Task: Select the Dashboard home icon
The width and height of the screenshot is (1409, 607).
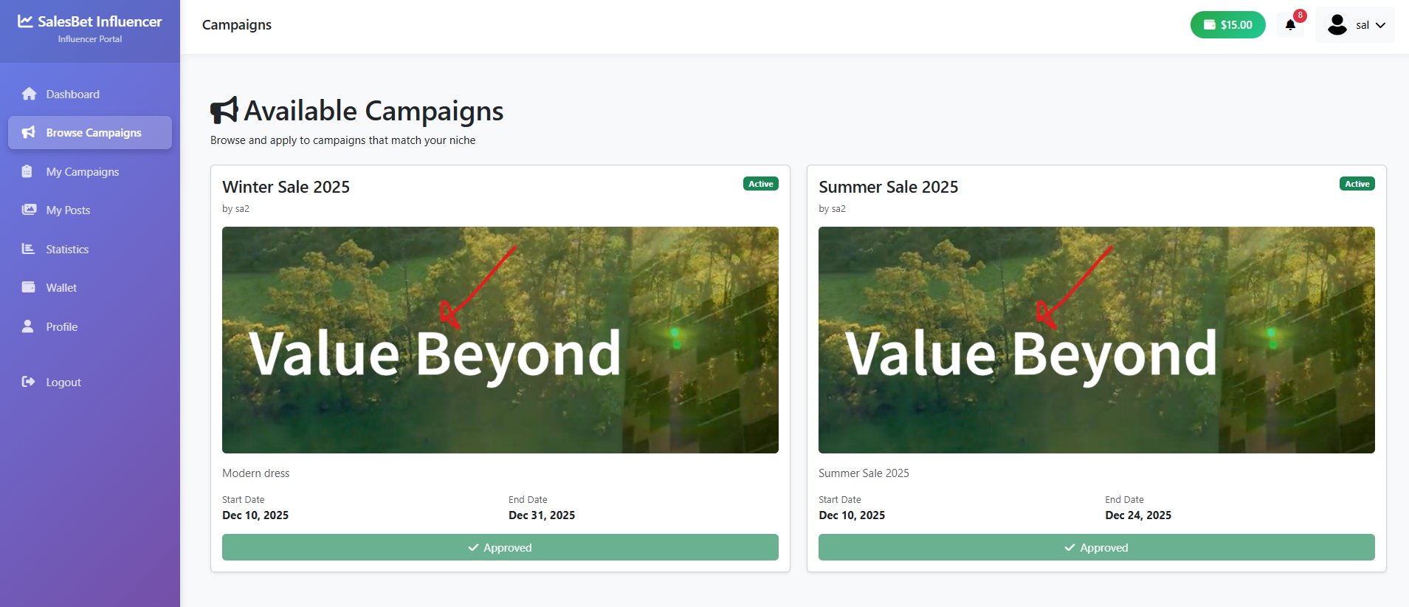Action: point(30,94)
